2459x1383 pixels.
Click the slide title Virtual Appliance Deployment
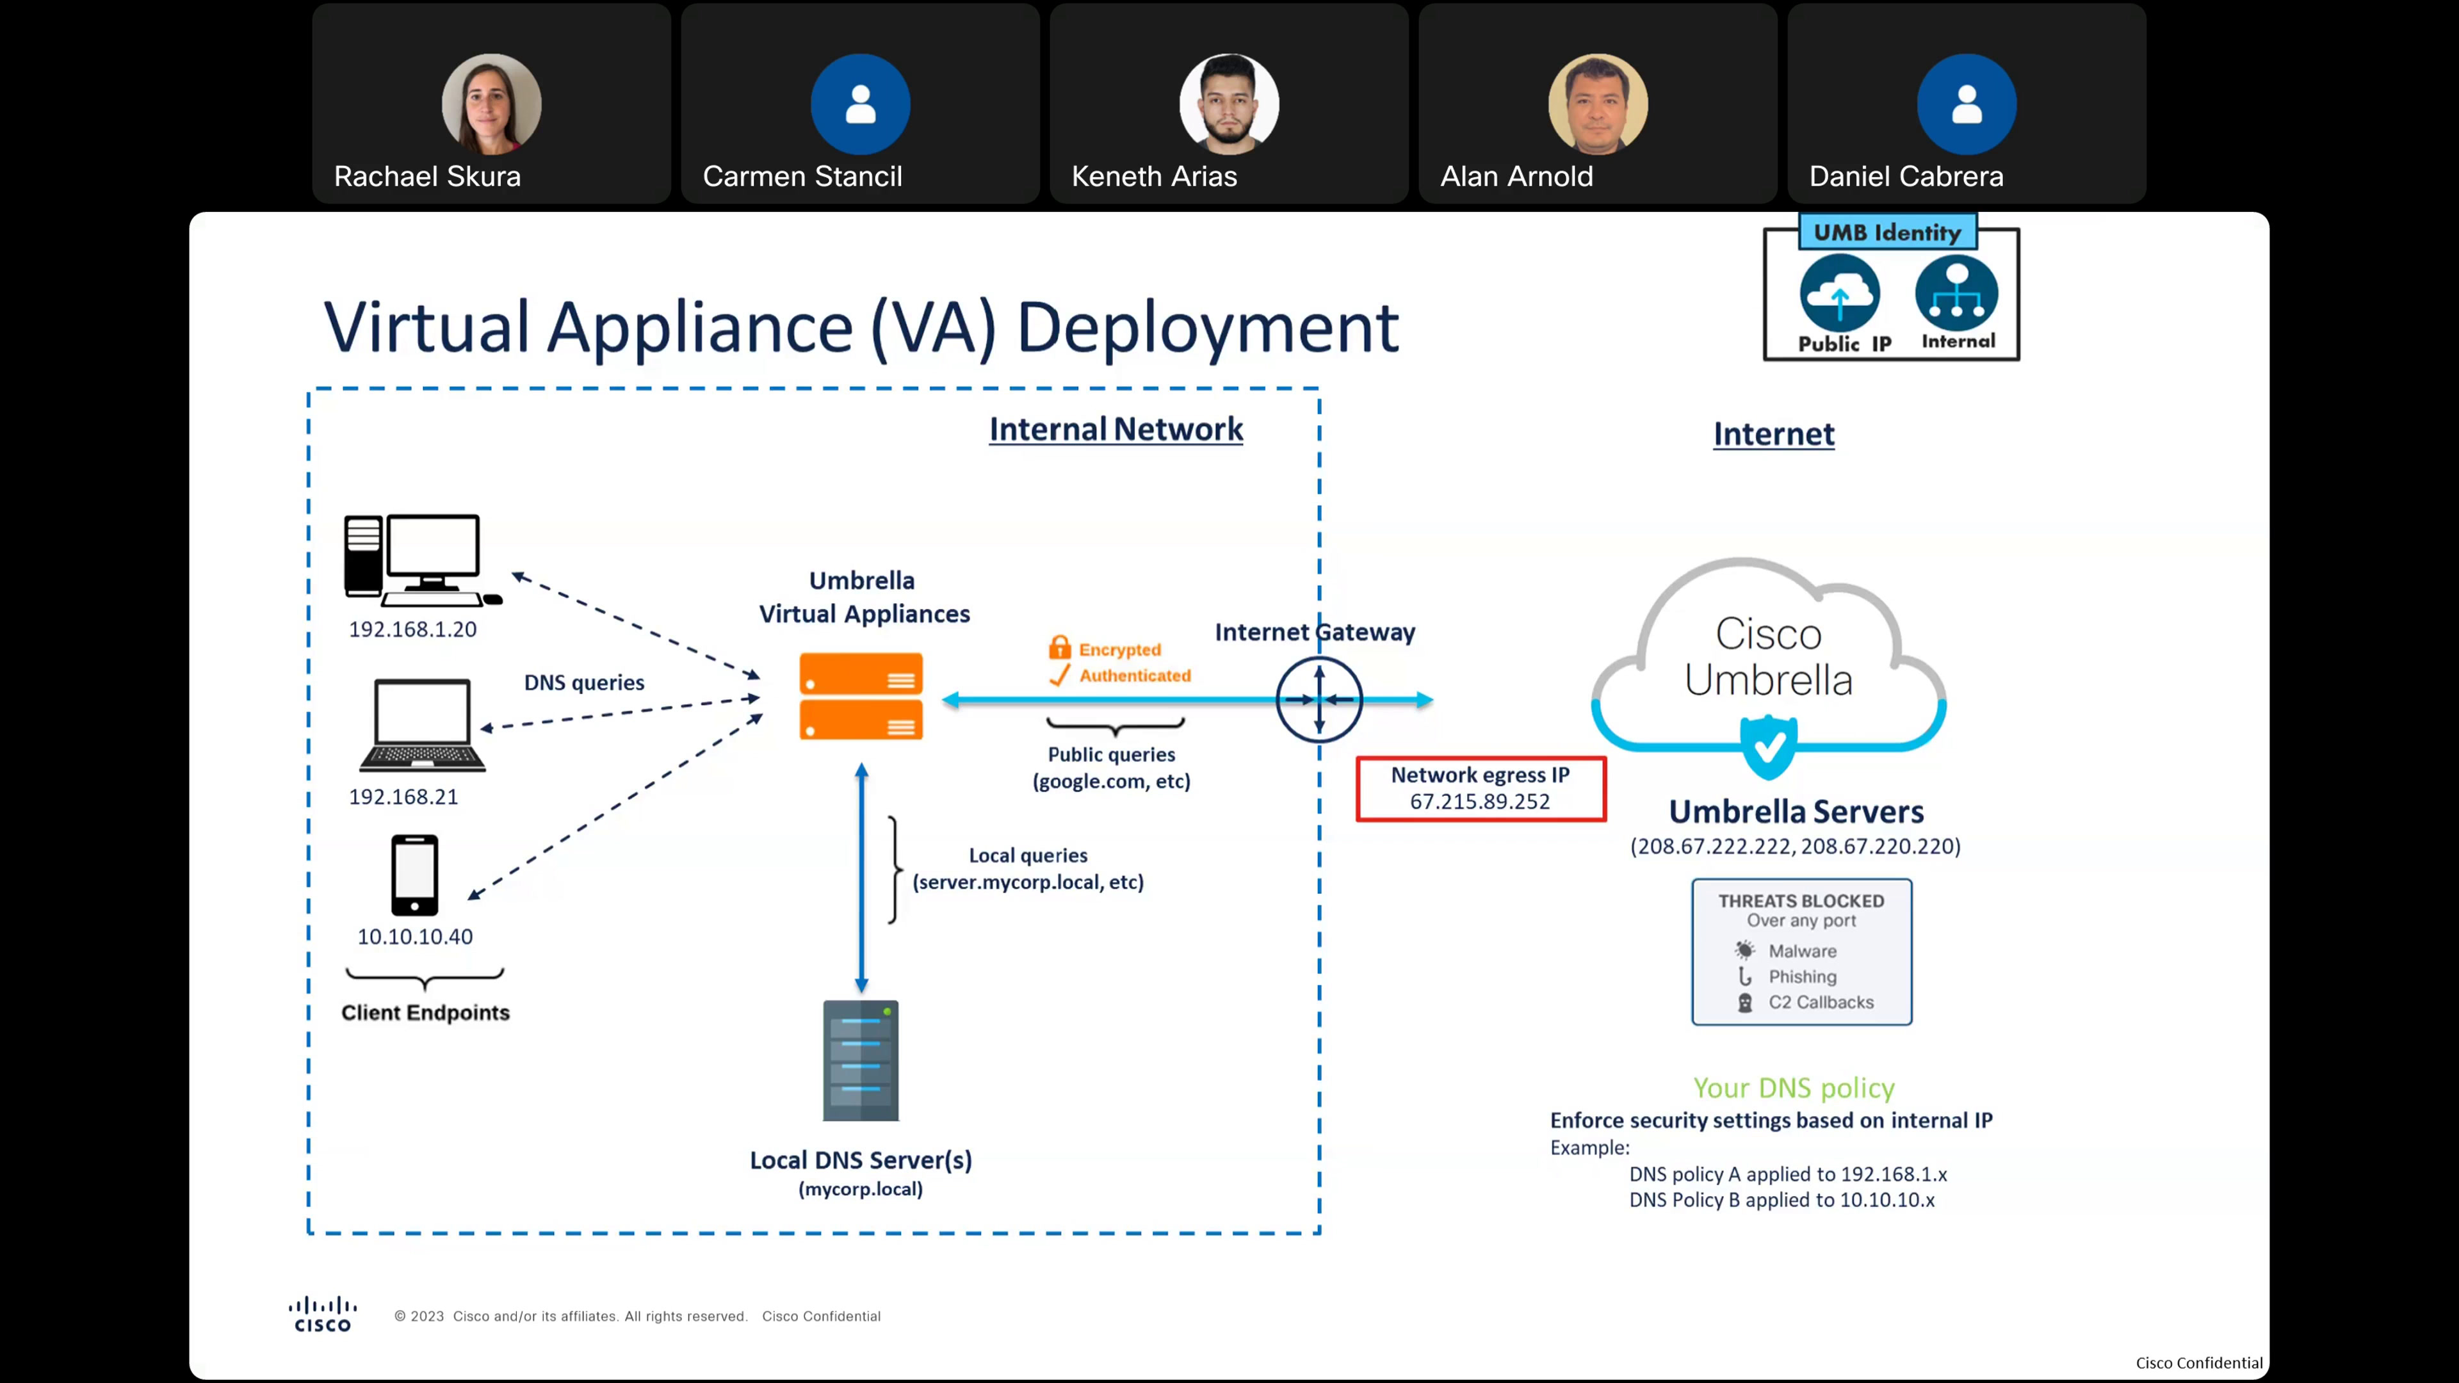[x=861, y=328]
